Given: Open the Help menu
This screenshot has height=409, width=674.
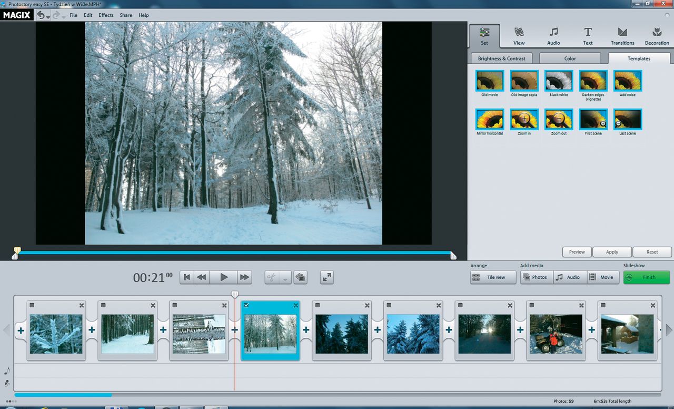Looking at the screenshot, I should (144, 15).
